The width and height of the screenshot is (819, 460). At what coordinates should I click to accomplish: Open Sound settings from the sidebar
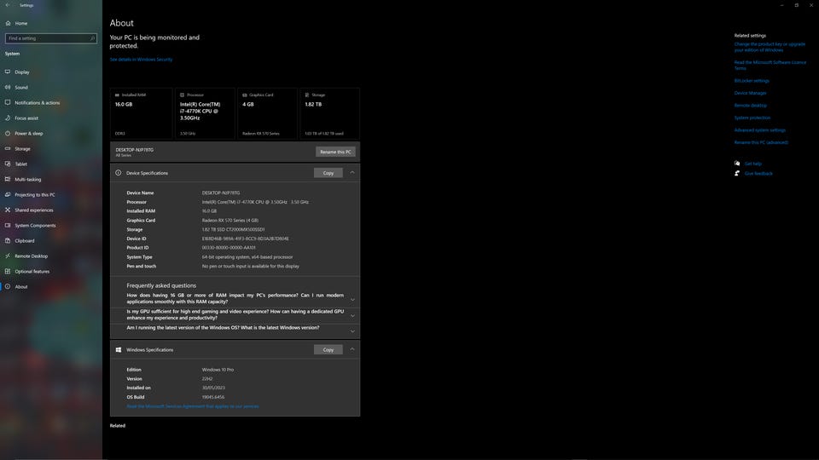click(x=20, y=87)
